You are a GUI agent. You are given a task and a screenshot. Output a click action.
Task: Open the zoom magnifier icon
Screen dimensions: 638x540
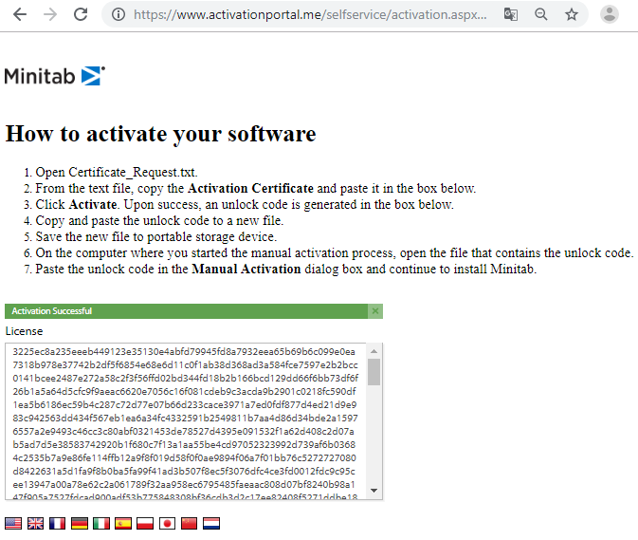click(540, 14)
